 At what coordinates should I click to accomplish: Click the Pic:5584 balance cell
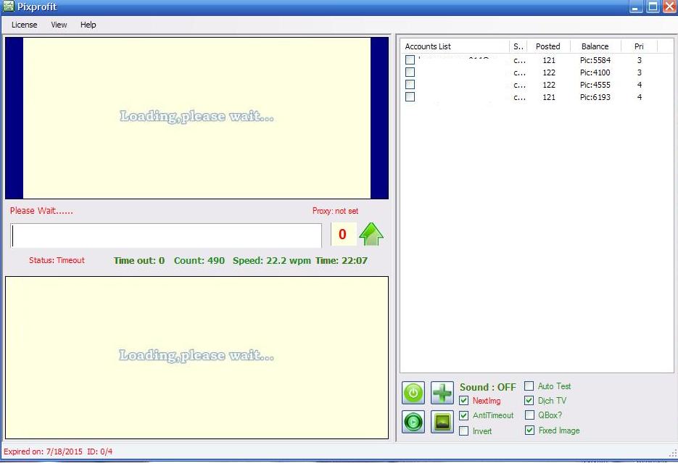click(x=595, y=60)
